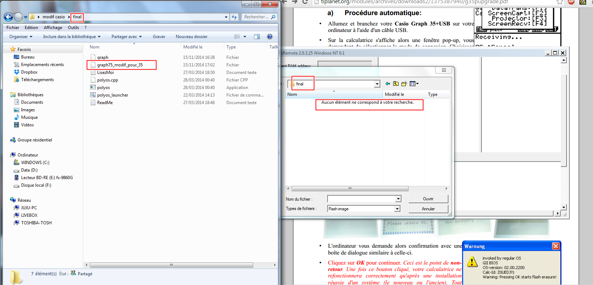Viewport: 593px width, 285px height.
Task: Click the Annuler button in Open dialog
Action: 428,209
